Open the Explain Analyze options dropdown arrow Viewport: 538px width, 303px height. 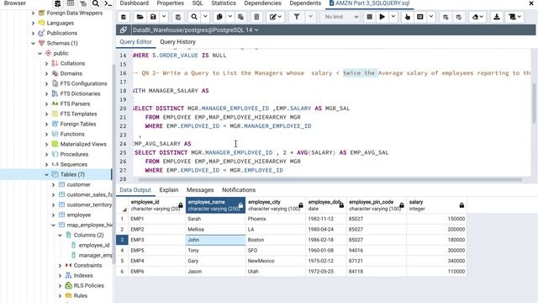431,17
